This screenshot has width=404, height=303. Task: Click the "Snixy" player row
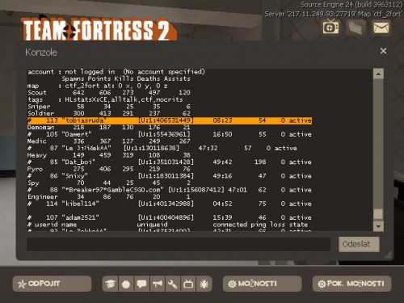(x=170, y=176)
